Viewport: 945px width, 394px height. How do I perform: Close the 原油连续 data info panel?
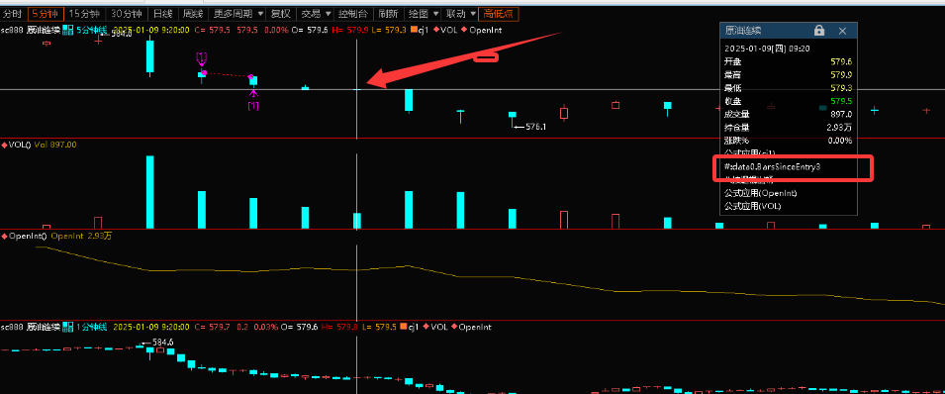coord(842,31)
